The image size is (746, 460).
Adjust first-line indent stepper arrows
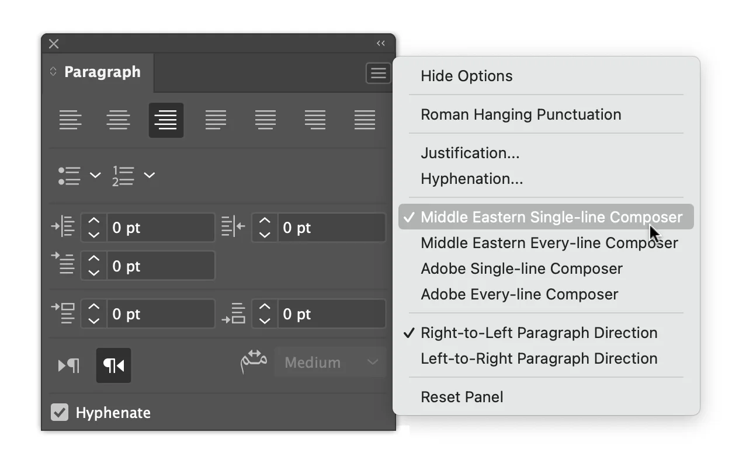[x=94, y=266]
